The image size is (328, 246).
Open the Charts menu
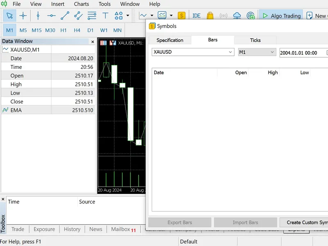(x=81, y=4)
